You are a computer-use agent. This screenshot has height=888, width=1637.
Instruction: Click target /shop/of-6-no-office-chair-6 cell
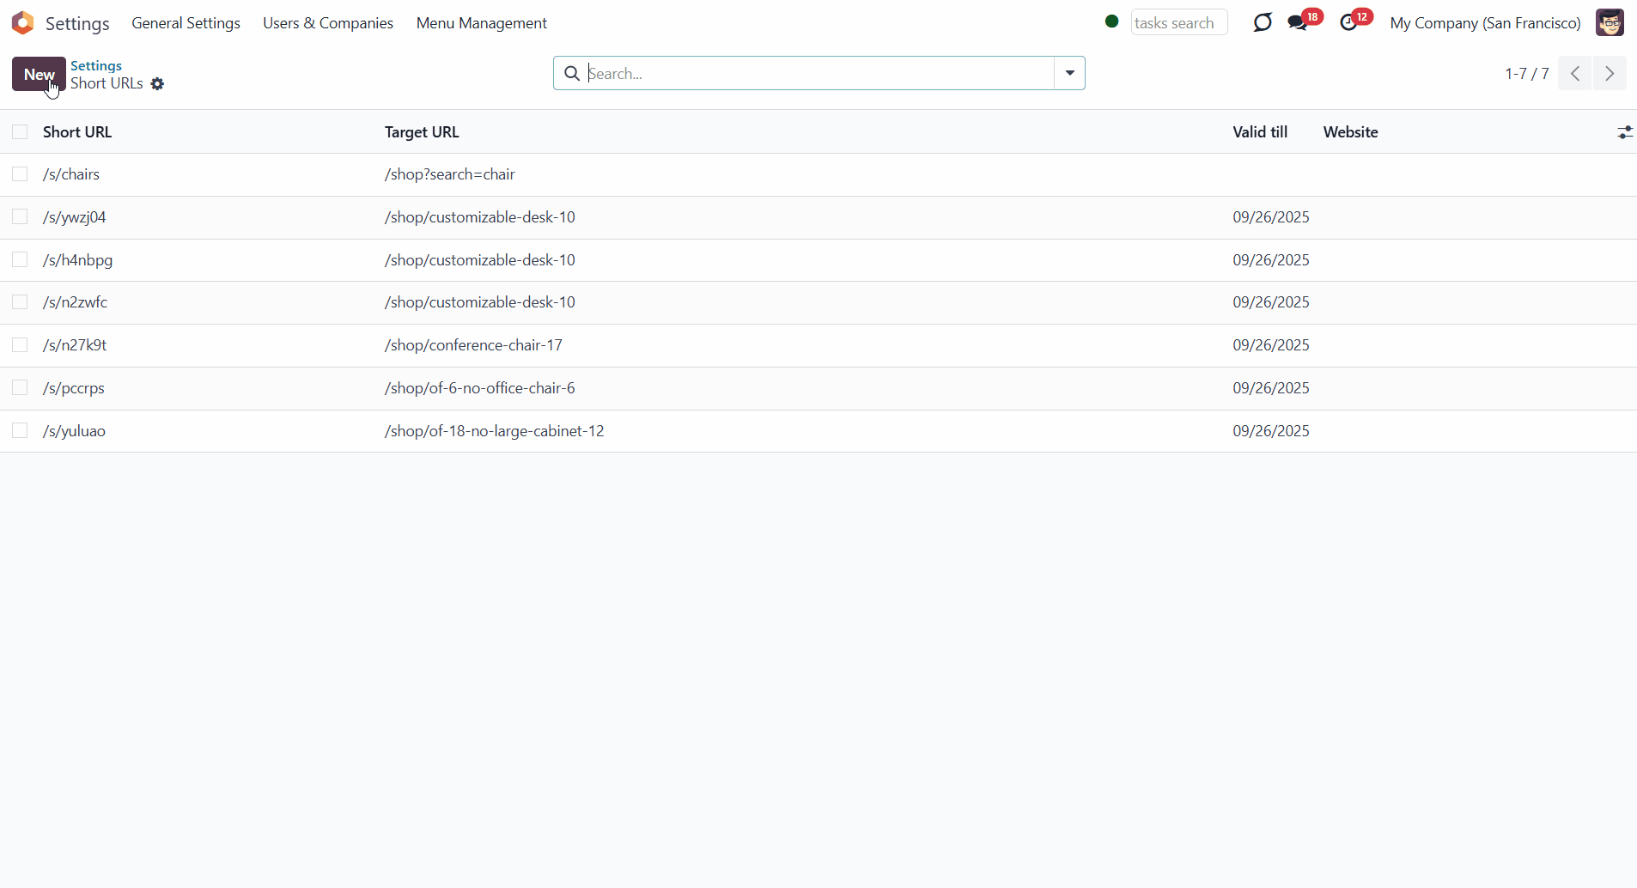click(480, 388)
